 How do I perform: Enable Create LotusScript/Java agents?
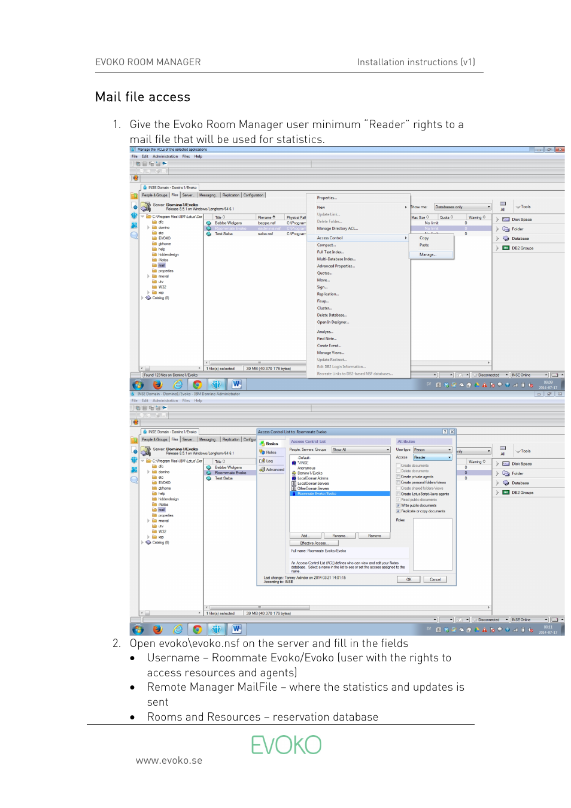point(398,494)
